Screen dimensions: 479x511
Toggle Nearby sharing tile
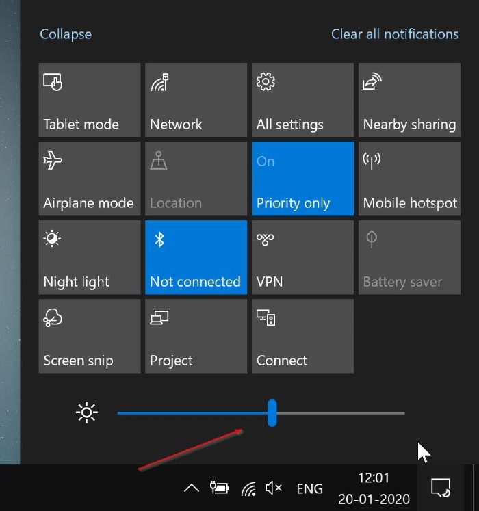click(x=409, y=100)
